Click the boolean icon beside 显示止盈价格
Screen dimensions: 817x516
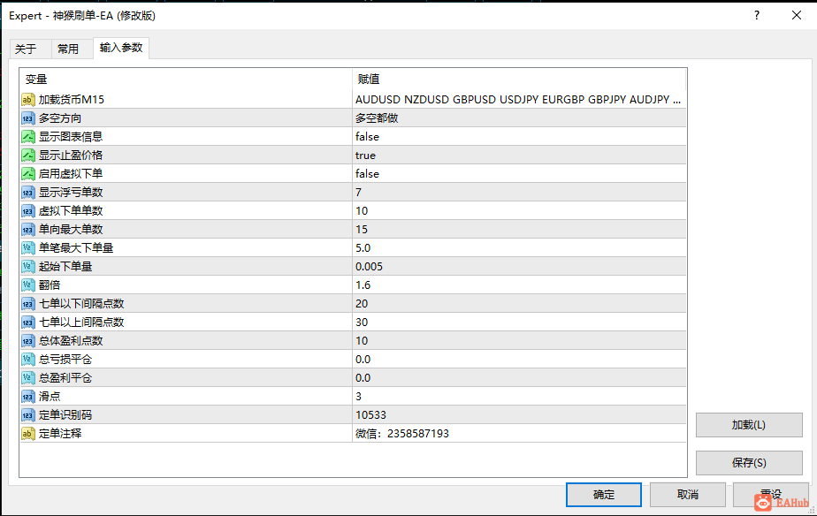(28, 156)
